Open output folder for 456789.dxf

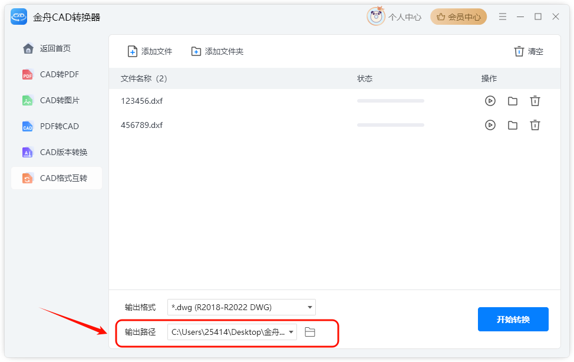513,126
